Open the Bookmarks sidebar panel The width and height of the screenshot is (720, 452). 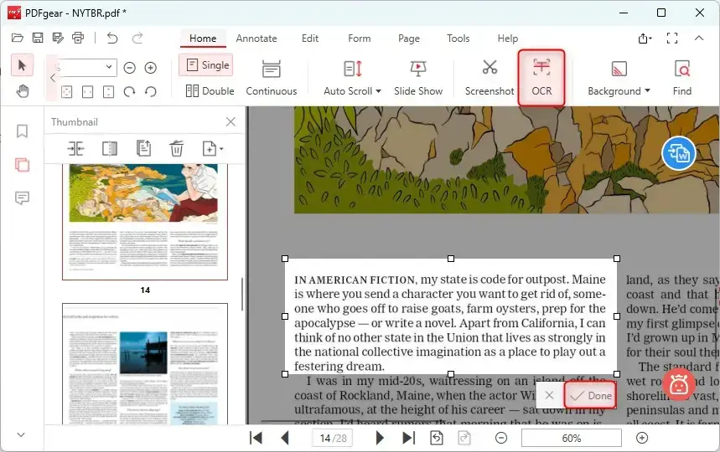pyautogui.click(x=23, y=131)
